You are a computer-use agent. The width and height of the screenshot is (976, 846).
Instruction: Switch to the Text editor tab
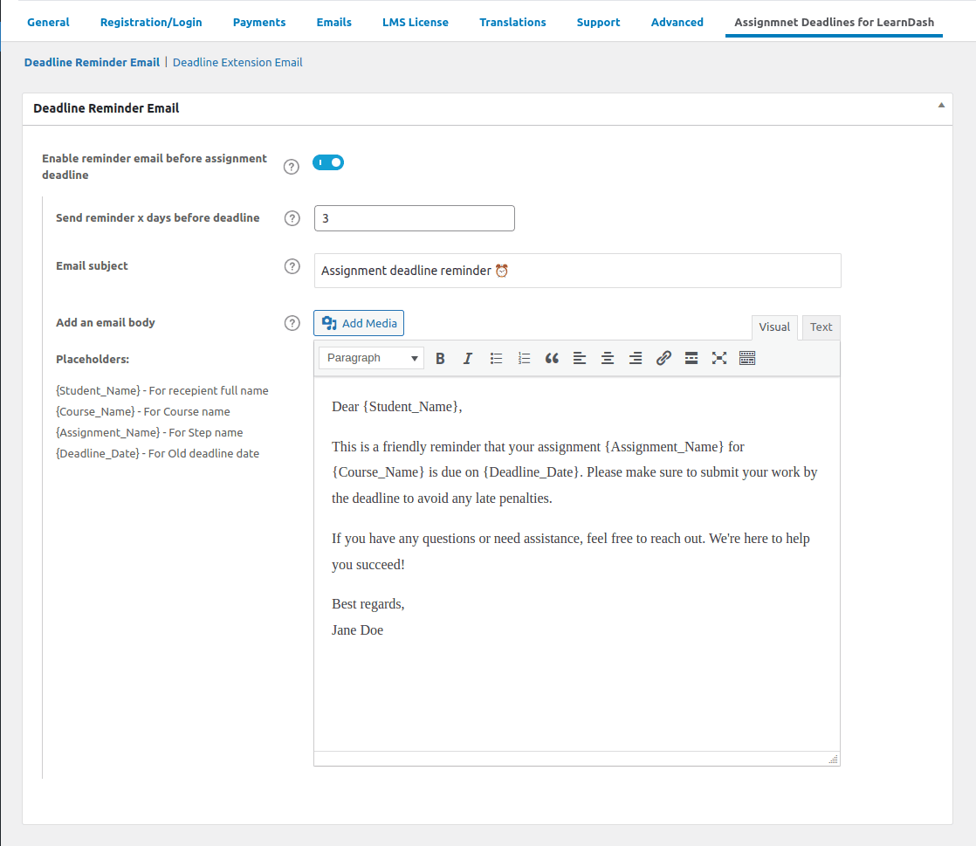[821, 327]
